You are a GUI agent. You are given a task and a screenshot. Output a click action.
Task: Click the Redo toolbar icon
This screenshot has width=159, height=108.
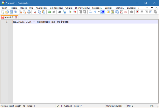coord(54,12)
